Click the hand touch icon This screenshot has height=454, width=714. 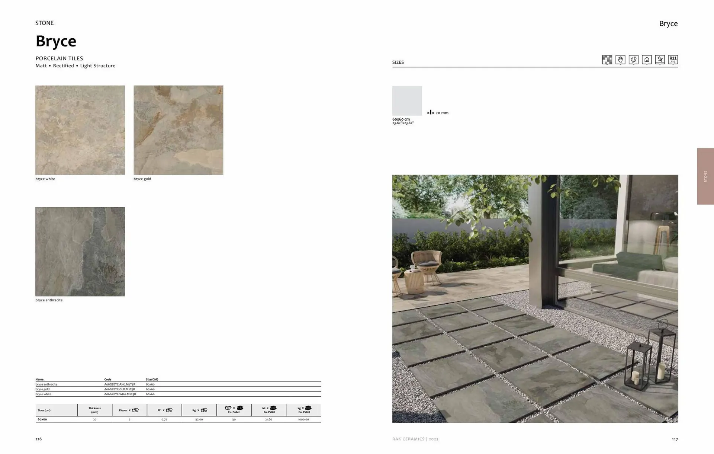(620, 60)
